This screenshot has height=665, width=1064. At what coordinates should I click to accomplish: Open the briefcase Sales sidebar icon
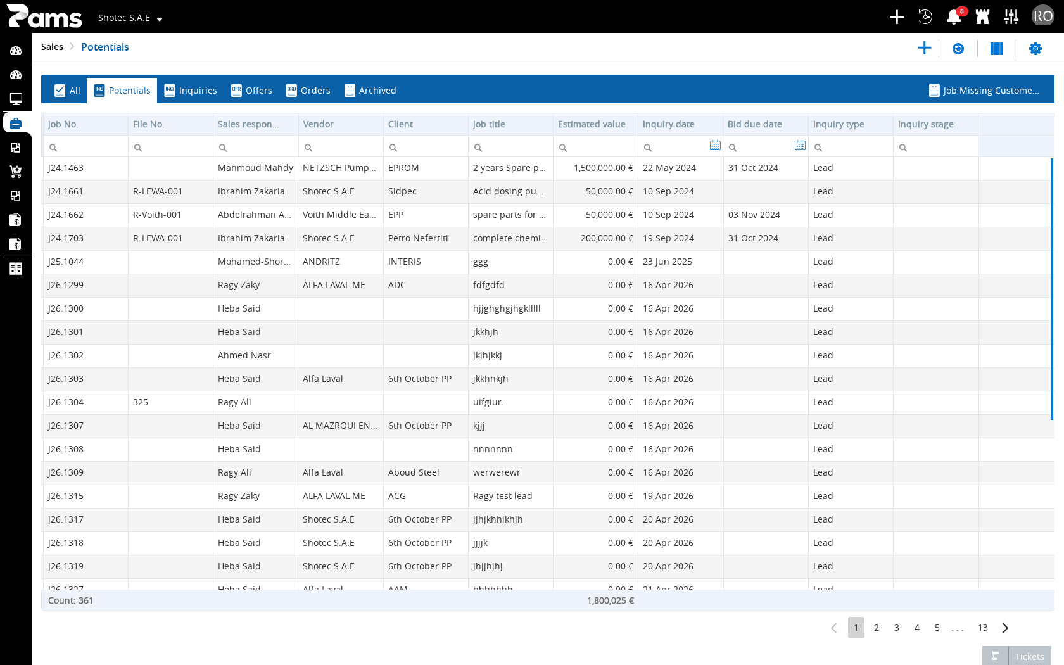(16, 123)
